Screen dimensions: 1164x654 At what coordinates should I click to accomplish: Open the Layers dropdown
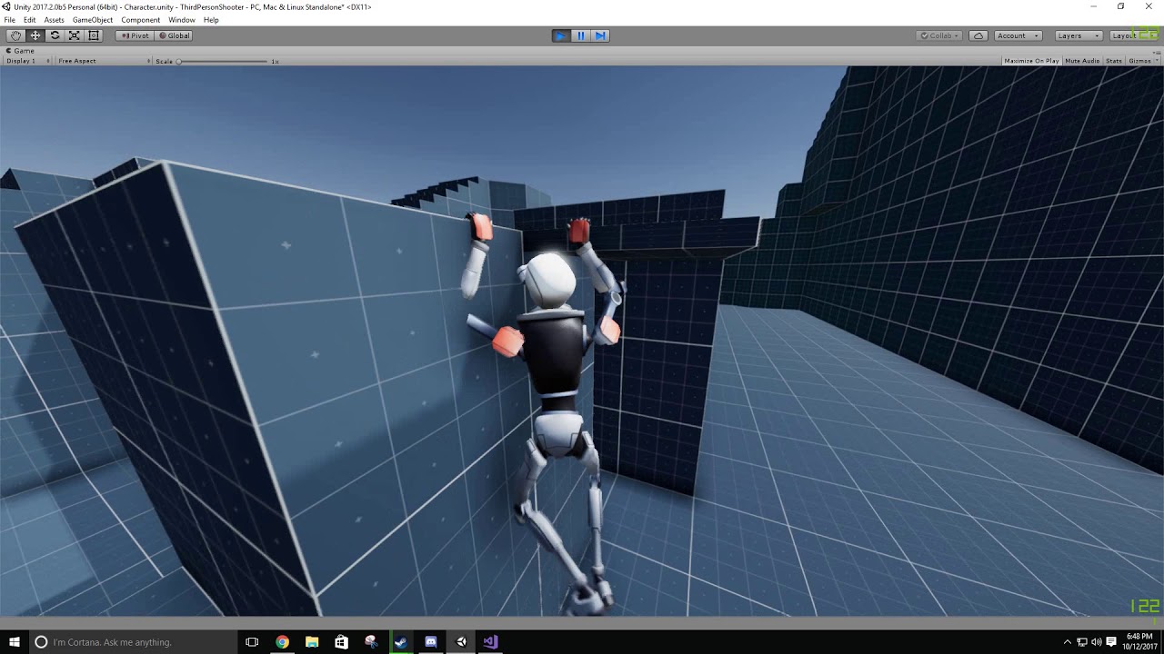[1078, 35]
